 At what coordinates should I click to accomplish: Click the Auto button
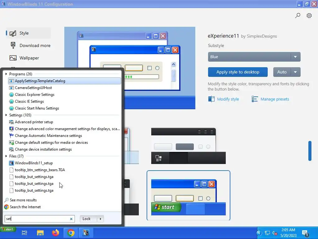click(x=282, y=72)
